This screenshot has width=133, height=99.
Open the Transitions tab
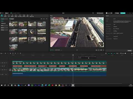(x=20, y=16)
